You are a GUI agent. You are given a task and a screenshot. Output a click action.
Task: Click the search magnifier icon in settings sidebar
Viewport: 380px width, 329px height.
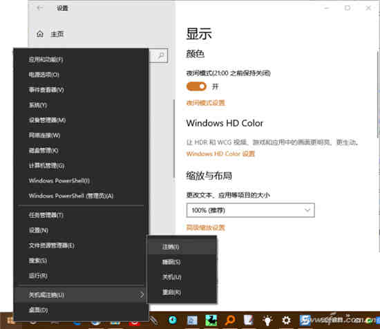(161, 55)
